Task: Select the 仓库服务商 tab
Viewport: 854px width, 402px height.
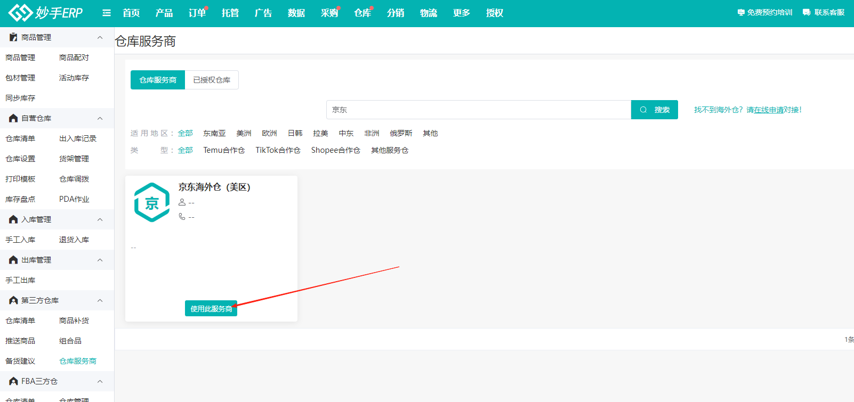Action: coord(158,80)
